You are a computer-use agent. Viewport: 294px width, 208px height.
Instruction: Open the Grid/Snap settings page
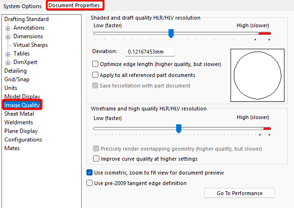pos(17,79)
